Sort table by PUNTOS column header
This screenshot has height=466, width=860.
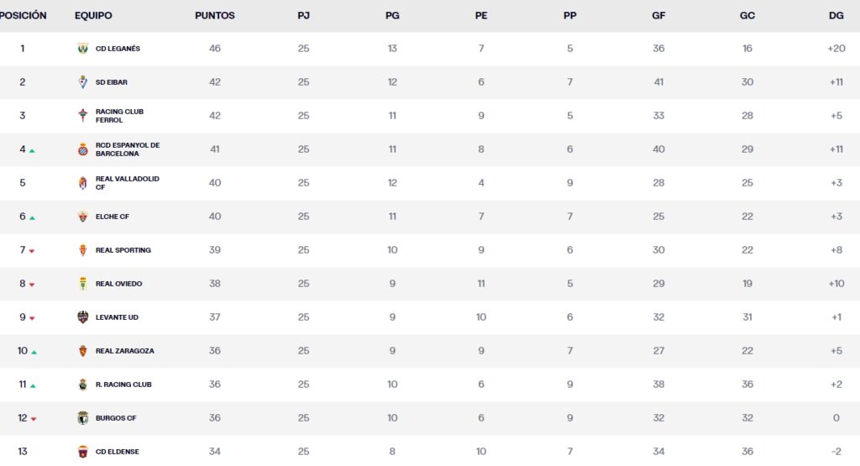[215, 16]
